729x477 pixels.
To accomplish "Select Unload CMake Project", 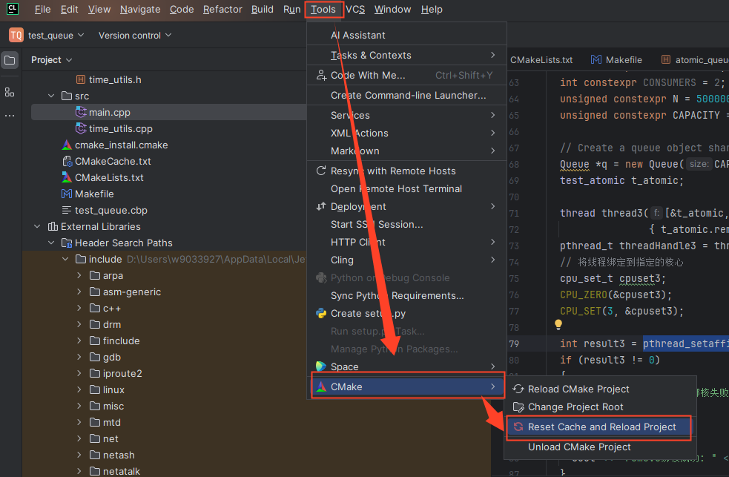I will 600,447.
